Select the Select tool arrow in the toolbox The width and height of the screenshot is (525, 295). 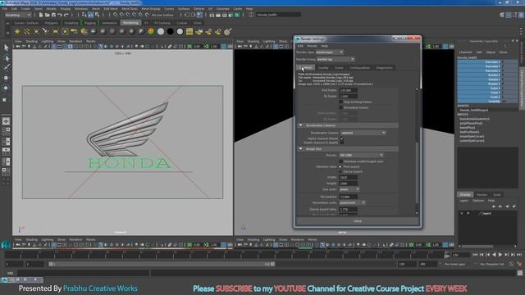click(6, 48)
